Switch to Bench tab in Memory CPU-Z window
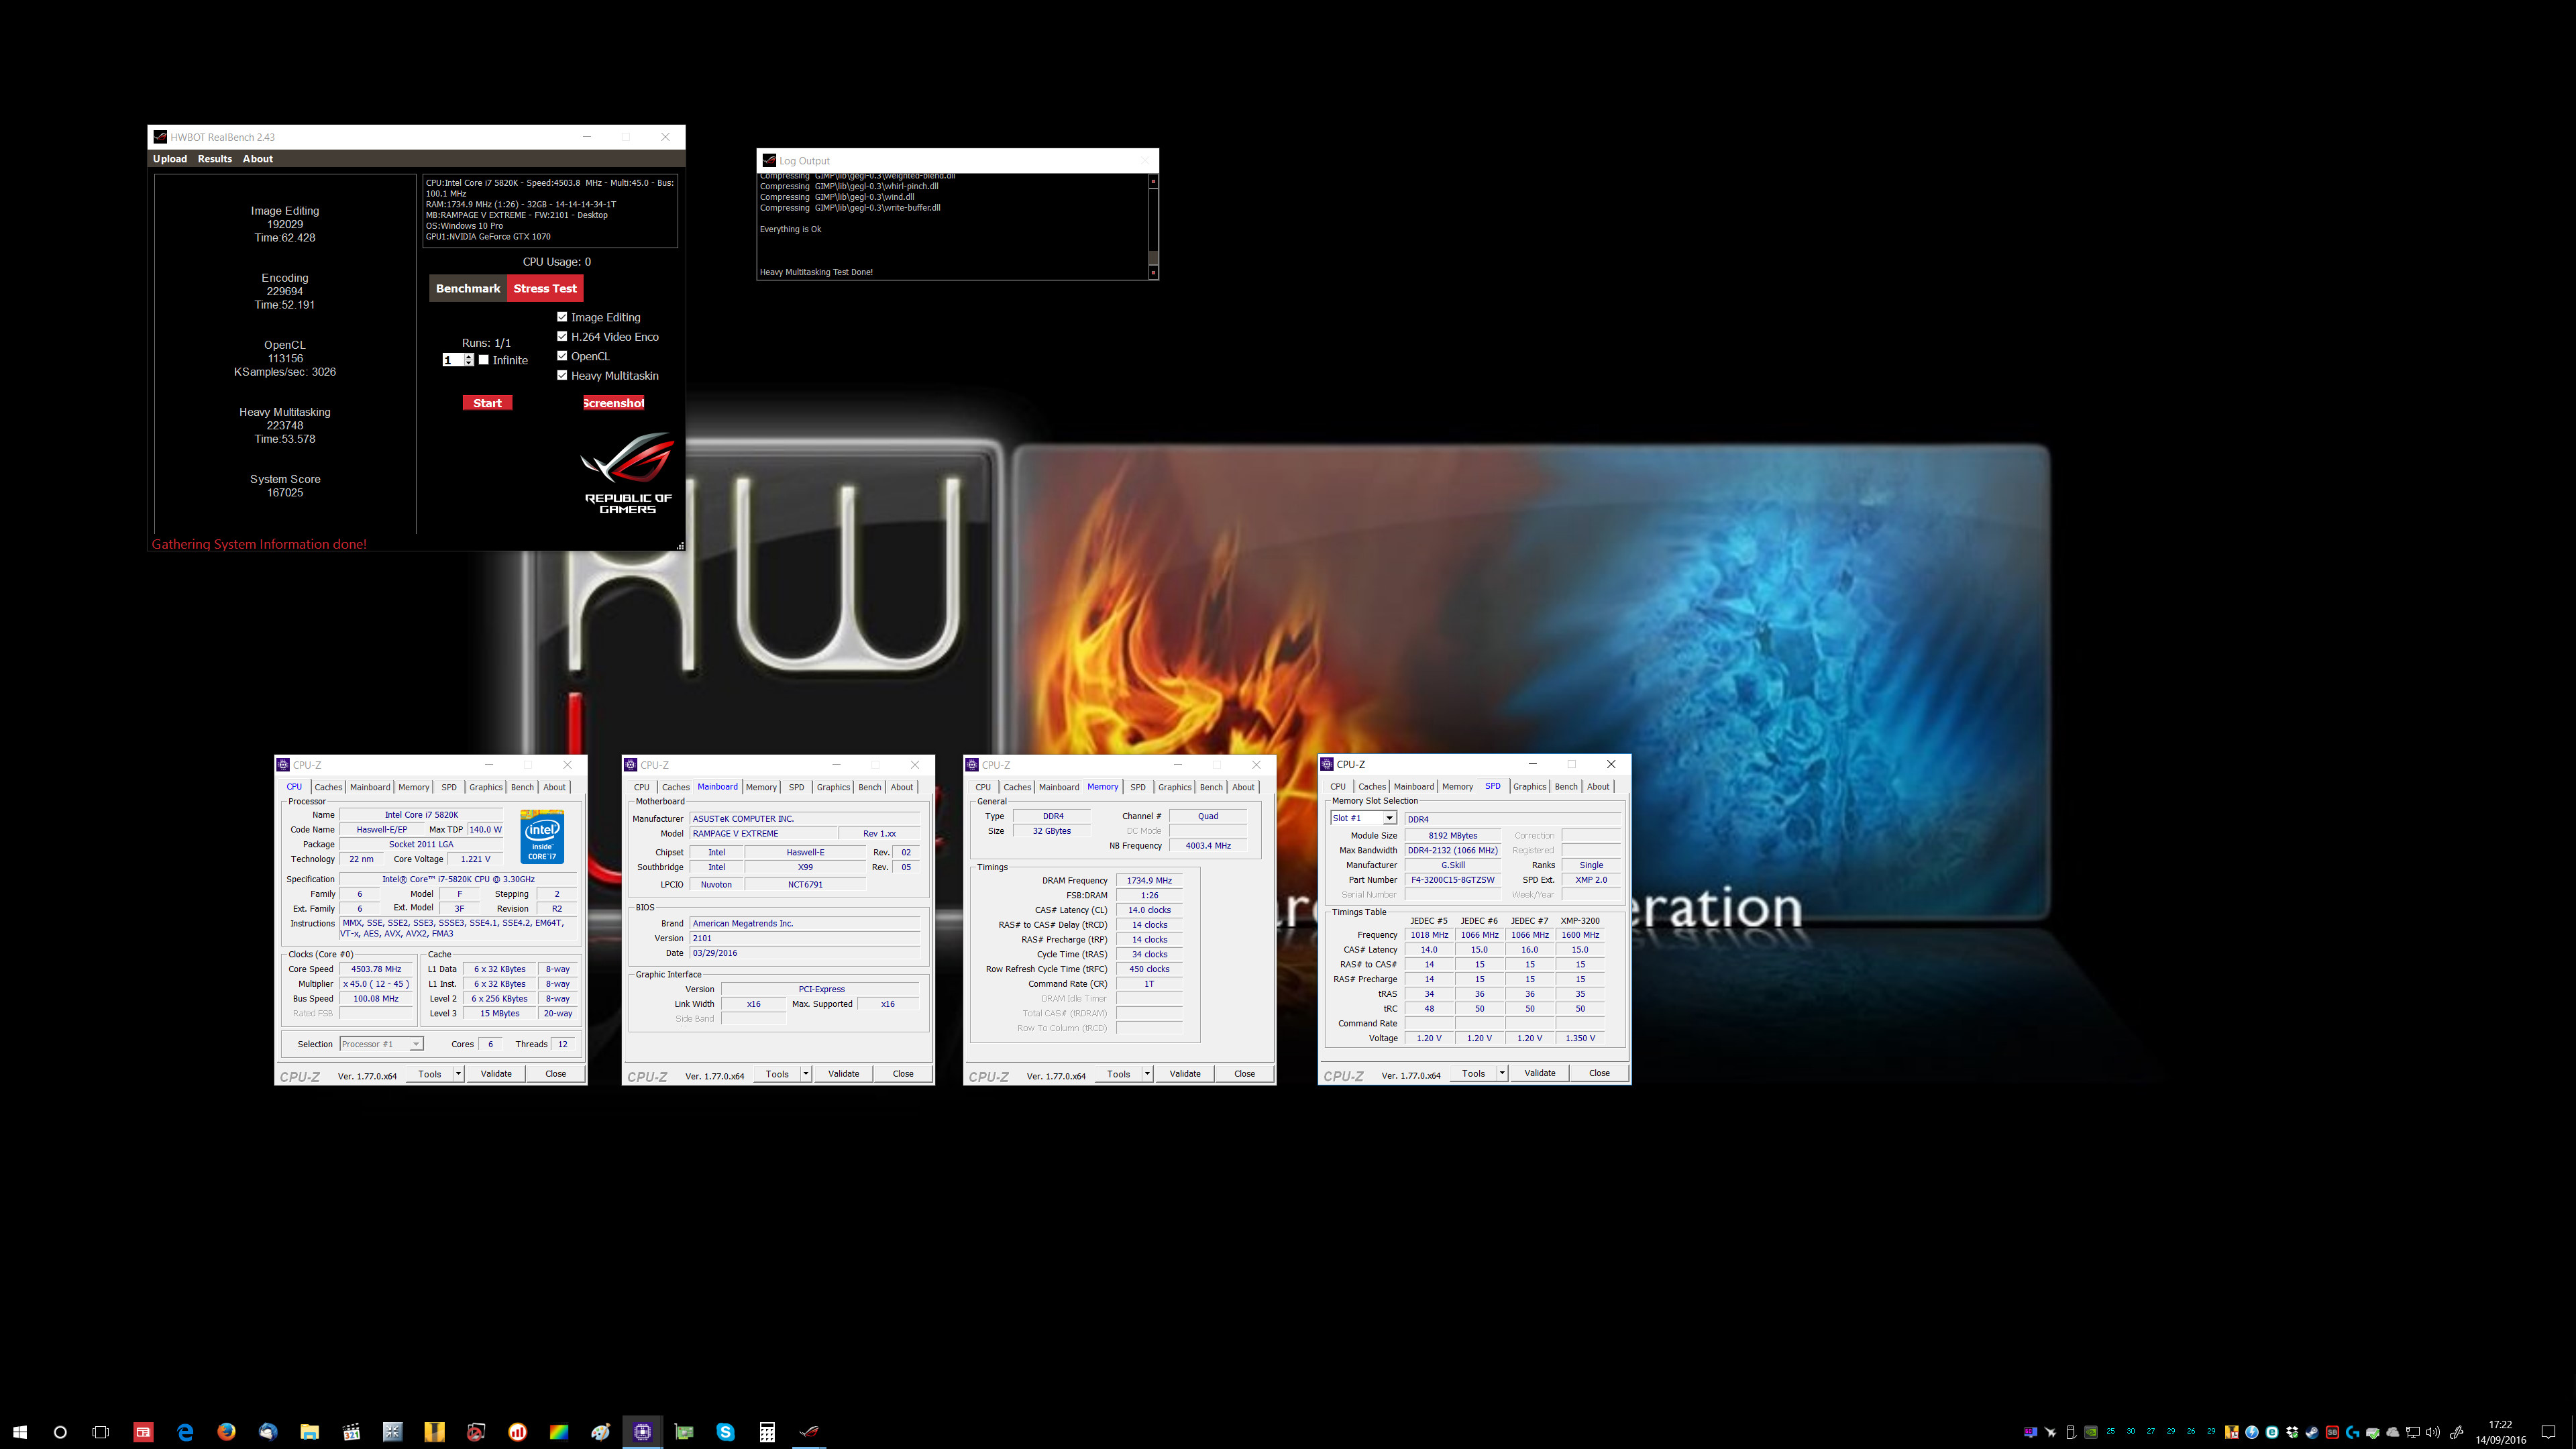Screen dimensions: 2576x1449 tap(1211, 787)
